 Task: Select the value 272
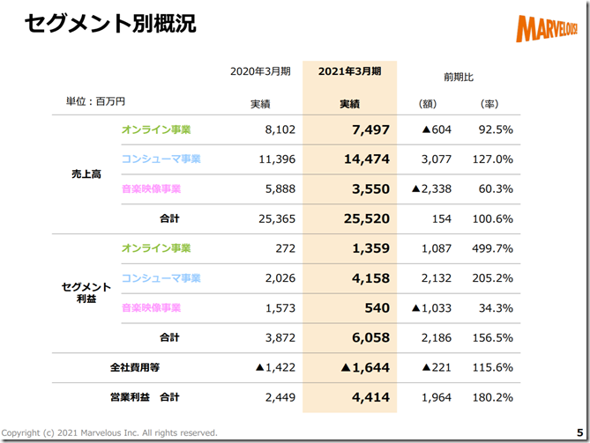tap(286, 248)
